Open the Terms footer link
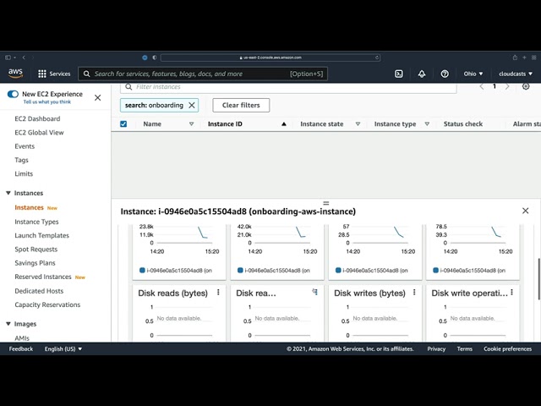This screenshot has width=541, height=406. pos(464,349)
